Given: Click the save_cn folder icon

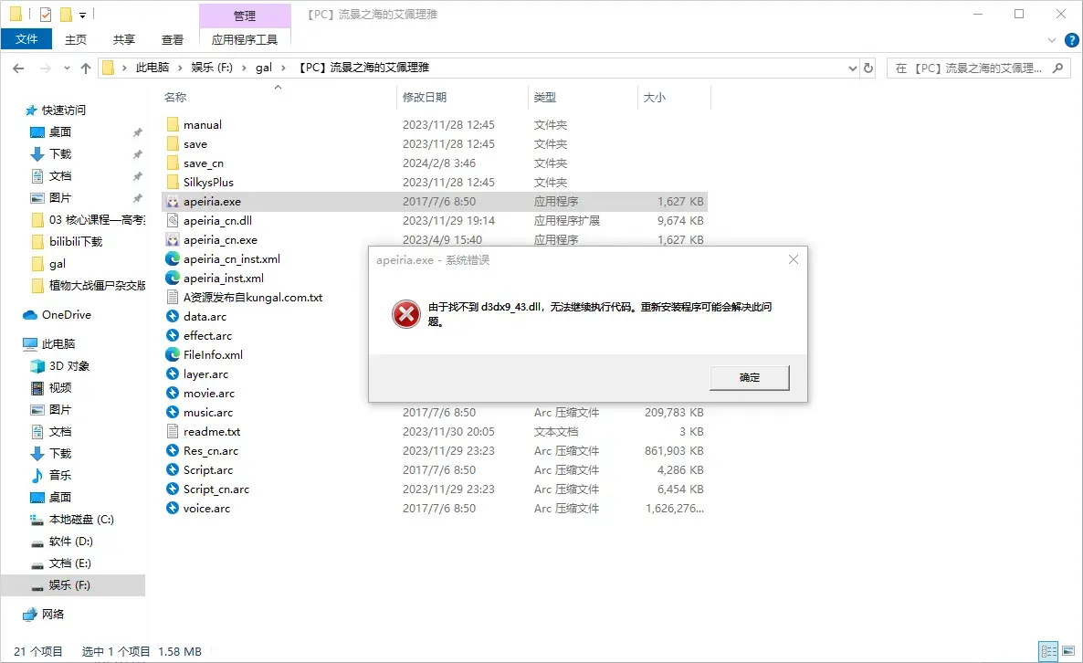Looking at the screenshot, I should [173, 163].
